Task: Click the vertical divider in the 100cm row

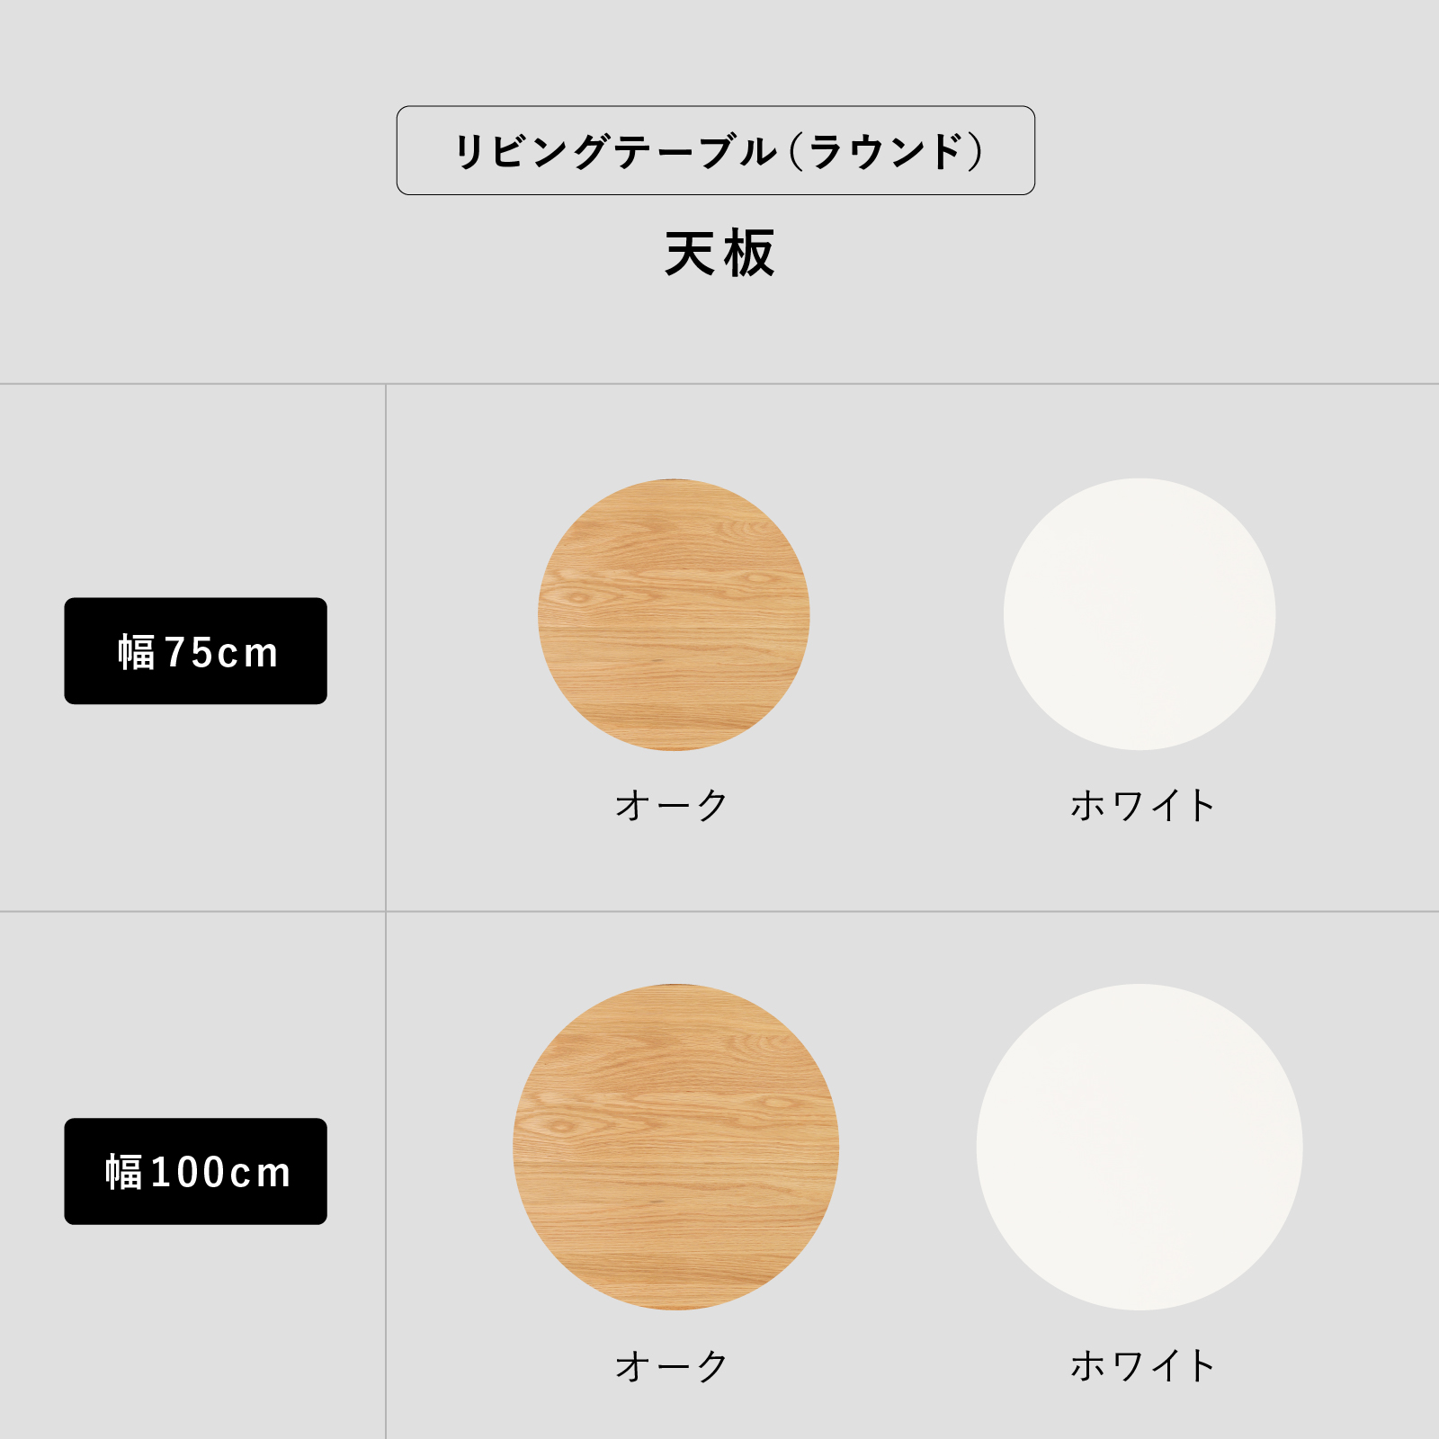Action: (x=386, y=1169)
